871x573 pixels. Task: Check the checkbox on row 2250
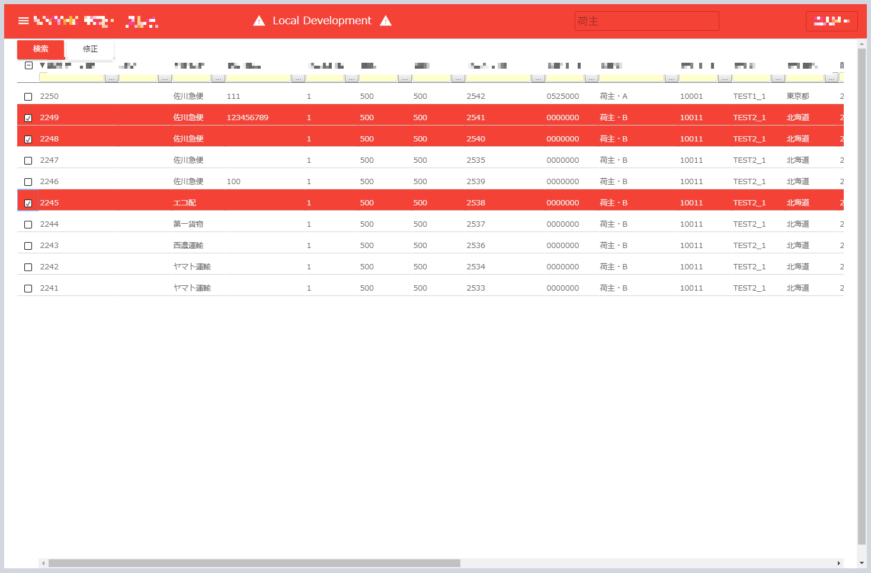pos(28,96)
